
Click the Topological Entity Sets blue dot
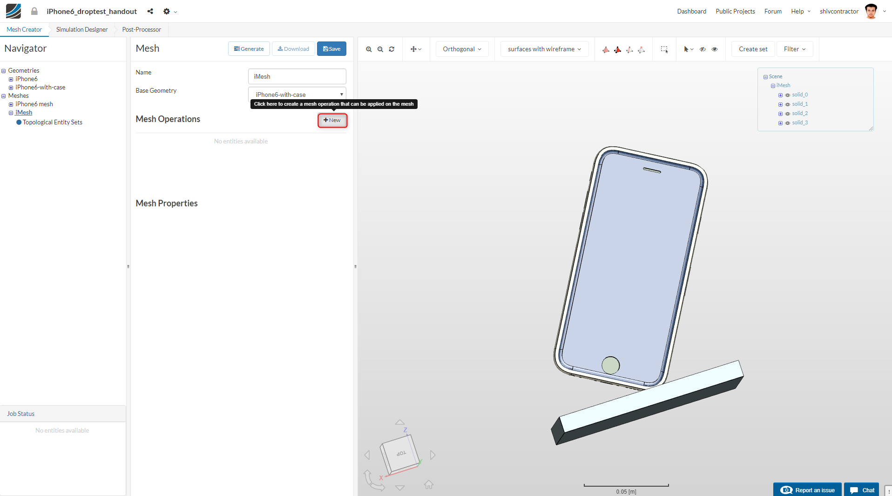[x=19, y=122]
